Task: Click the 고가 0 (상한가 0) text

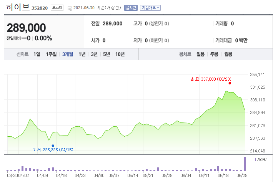Action: 151,23
